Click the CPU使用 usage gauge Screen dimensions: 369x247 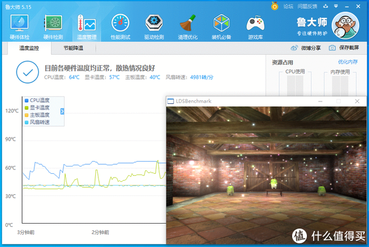pyautogui.click(x=295, y=83)
